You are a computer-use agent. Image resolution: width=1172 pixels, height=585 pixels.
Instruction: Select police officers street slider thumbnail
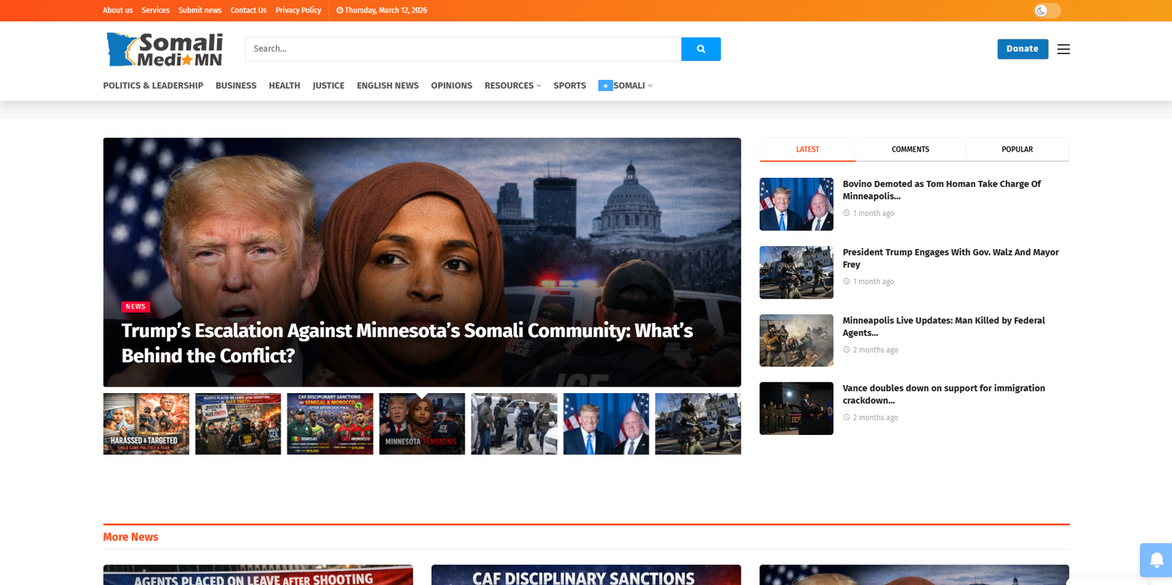513,424
